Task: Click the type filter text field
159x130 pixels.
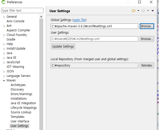Action: pyautogui.click(x=22, y=11)
